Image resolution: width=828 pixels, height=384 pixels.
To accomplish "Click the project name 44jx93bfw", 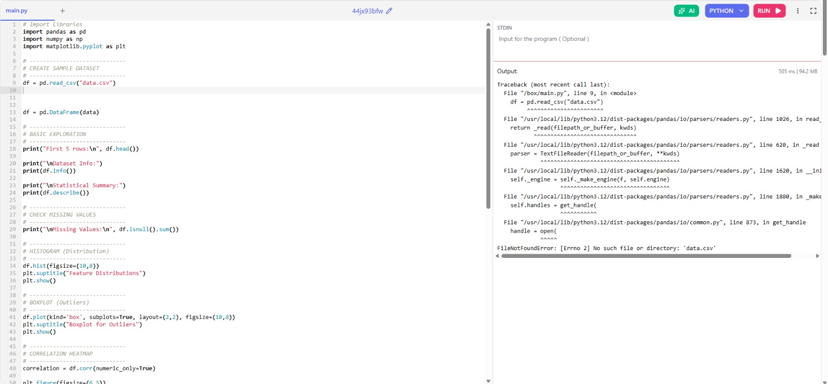I will (x=367, y=11).
